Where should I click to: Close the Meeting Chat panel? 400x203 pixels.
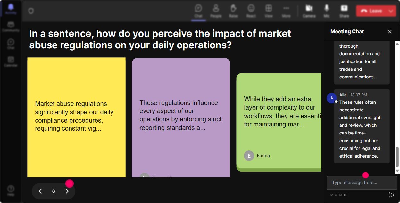[390, 31]
